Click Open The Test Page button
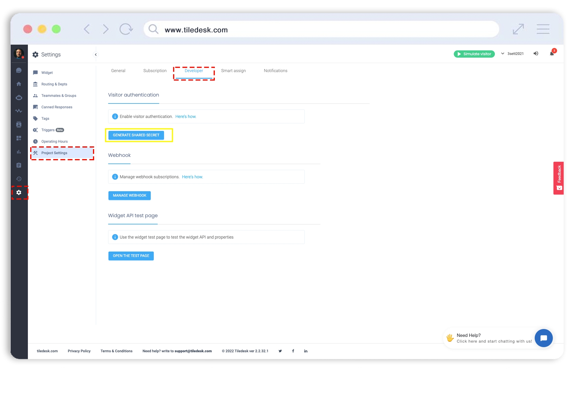581x393 pixels. coord(131,256)
